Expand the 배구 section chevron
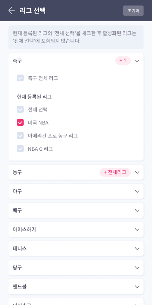The image size is (152, 305). 137,211
